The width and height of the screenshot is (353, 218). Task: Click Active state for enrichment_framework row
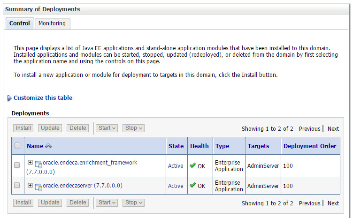tap(176, 166)
